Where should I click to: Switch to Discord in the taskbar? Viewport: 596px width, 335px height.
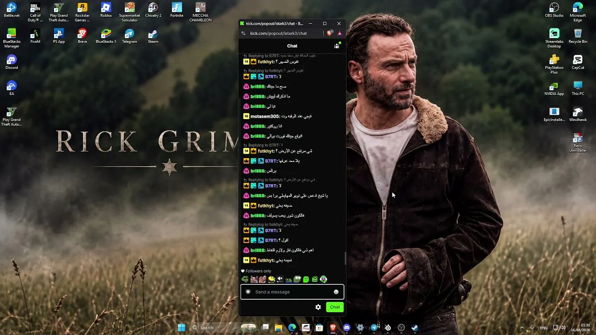(346, 328)
